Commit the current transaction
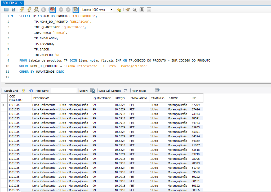Image resolution: width=271 pixels, height=192 pixels. 61,10
